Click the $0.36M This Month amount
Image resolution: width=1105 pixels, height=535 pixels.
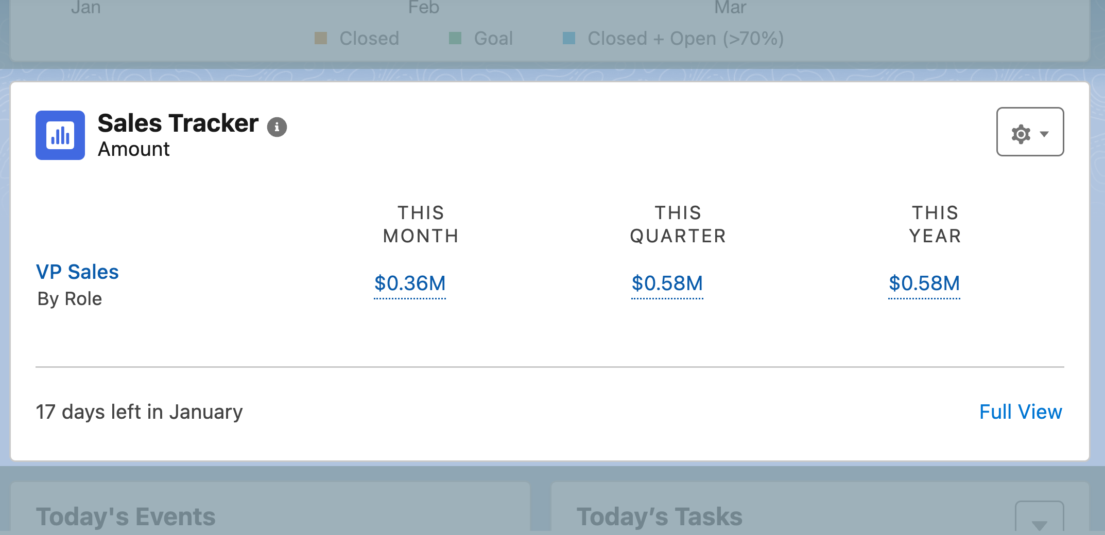[x=409, y=283]
